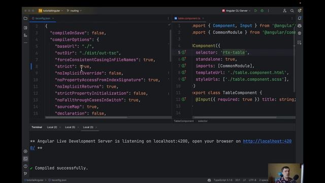Click the gutter icon on line 5 selector
Screen dimensions: 325x183
[184, 52]
